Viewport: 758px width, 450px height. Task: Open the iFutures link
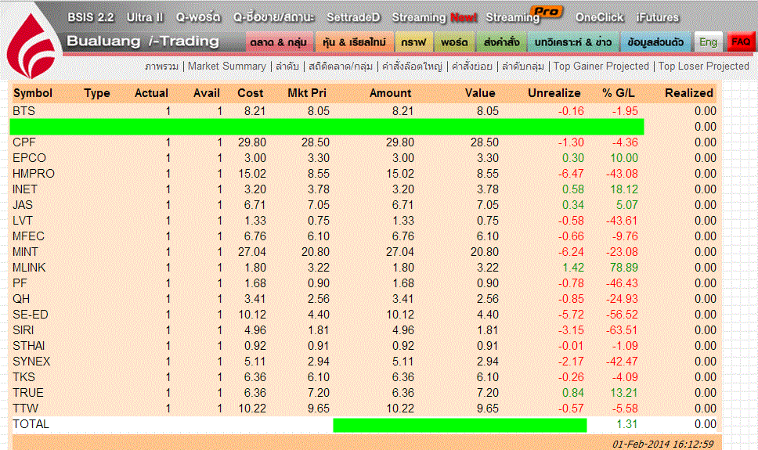[x=658, y=17]
